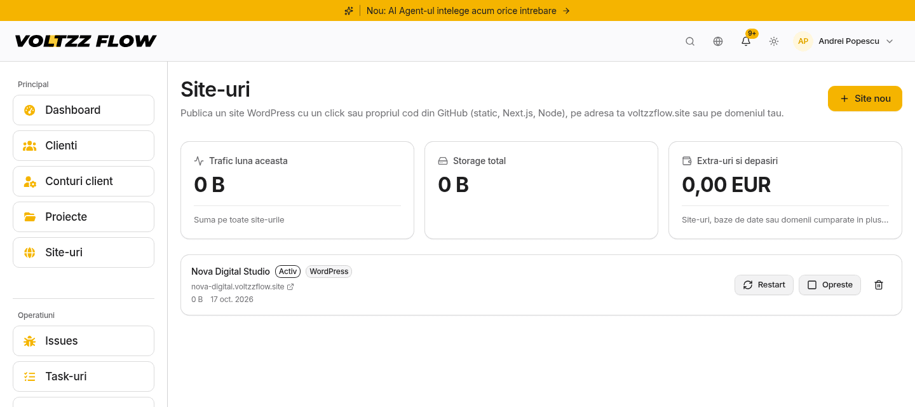Click the 17 oct. 2026 date
Screen dimensions: 915x407
click(x=232, y=300)
